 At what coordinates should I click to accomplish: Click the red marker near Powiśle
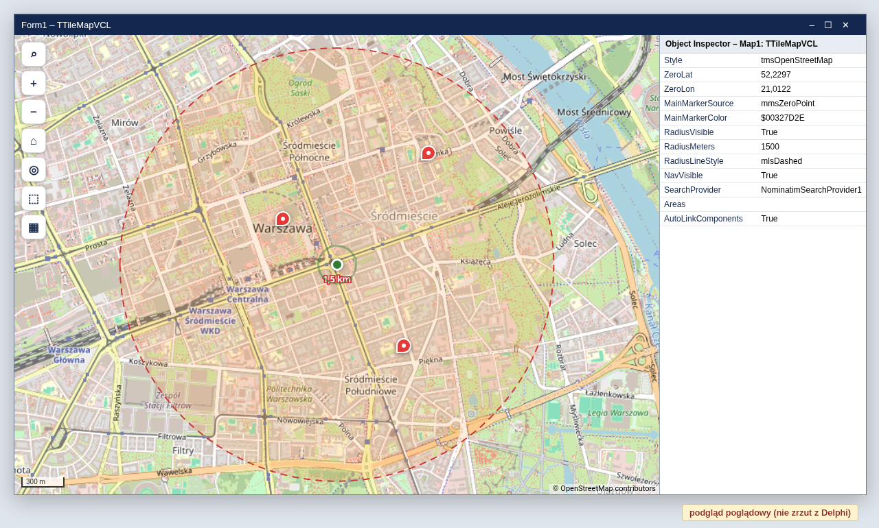click(x=429, y=153)
